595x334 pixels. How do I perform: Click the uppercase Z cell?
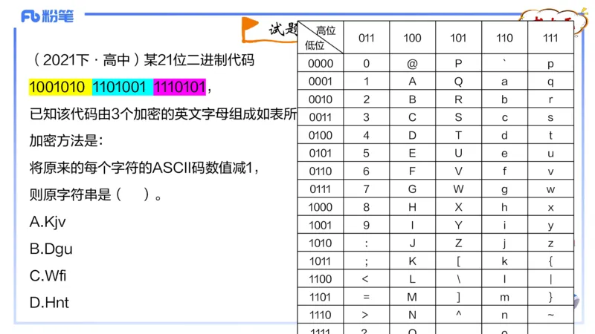point(458,243)
